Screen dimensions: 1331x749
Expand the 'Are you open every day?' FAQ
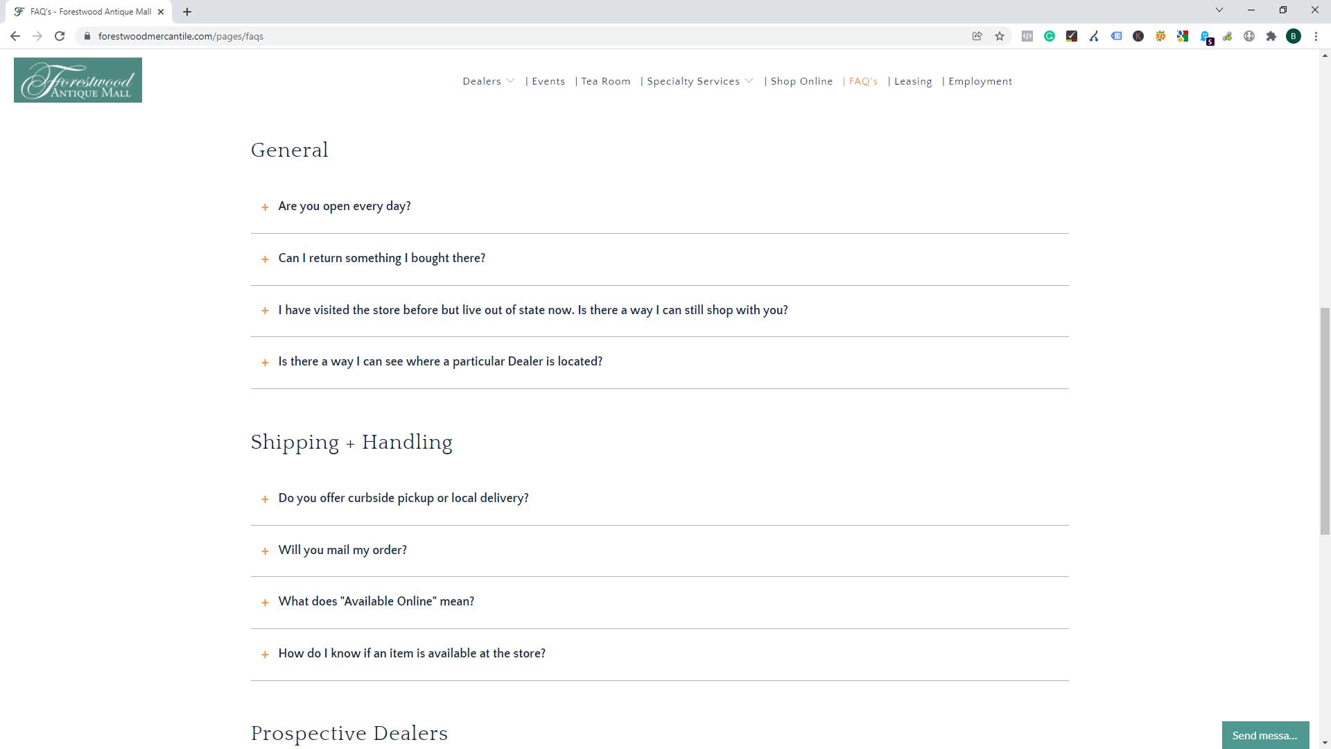266,207
